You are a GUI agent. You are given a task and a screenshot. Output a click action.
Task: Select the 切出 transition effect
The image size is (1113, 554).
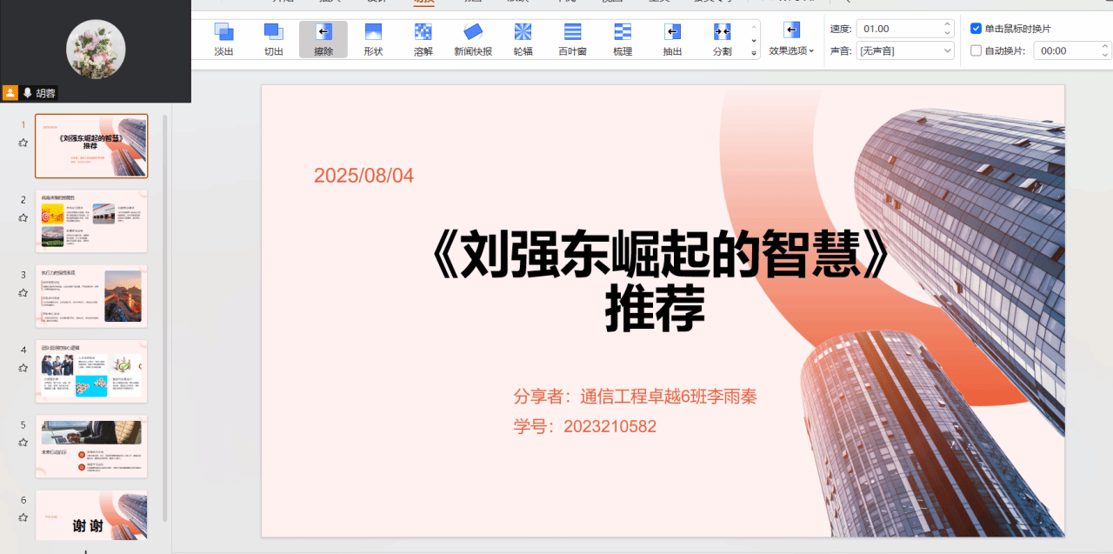click(x=274, y=39)
